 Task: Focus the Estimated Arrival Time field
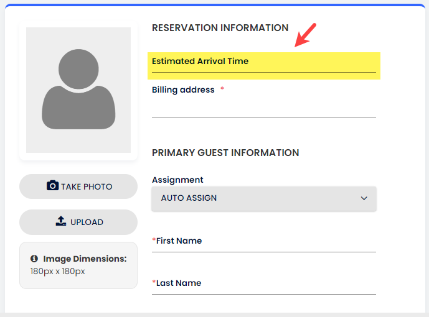pyautogui.click(x=263, y=67)
